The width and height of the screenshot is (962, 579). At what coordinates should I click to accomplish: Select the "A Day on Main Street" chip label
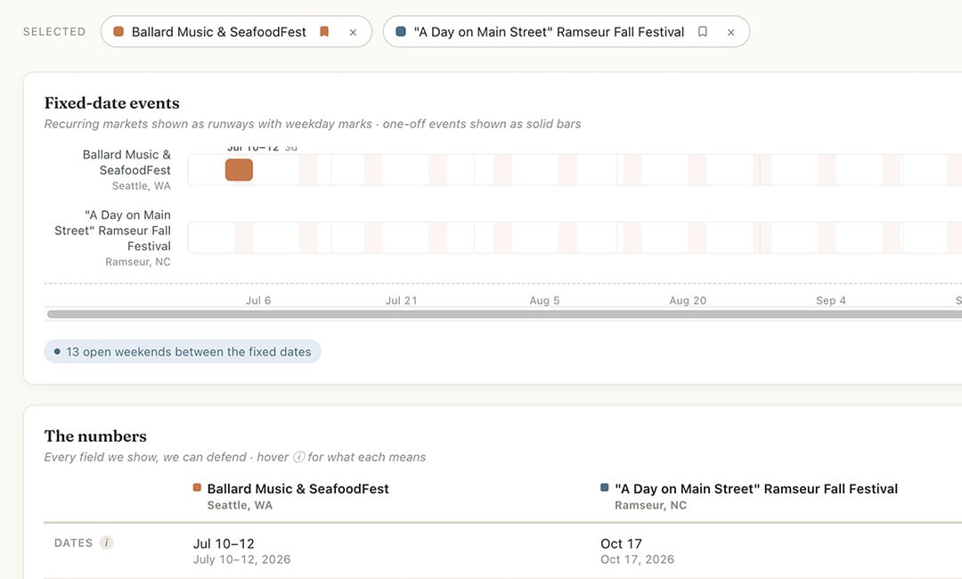coord(549,32)
